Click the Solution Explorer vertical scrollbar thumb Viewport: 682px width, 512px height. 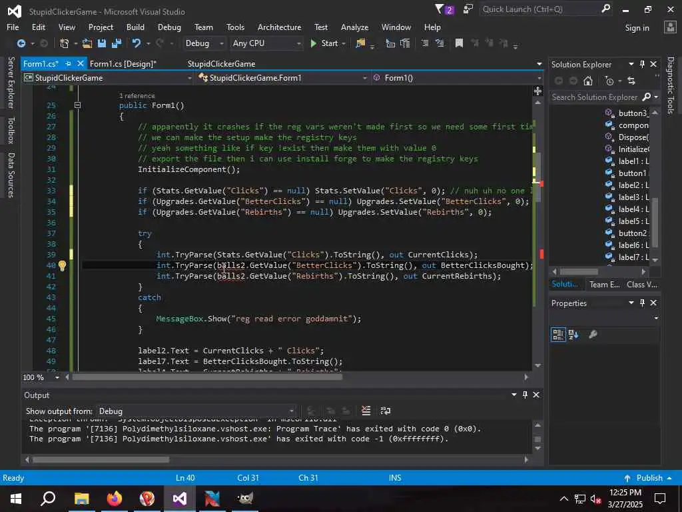click(655, 221)
